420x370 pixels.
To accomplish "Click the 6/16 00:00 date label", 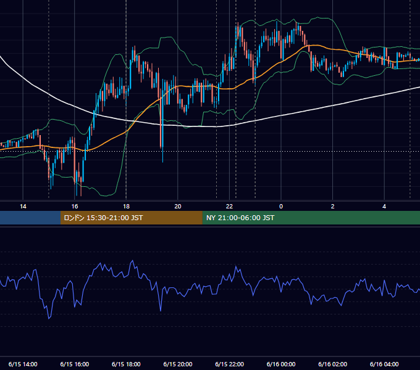I will [281, 364].
